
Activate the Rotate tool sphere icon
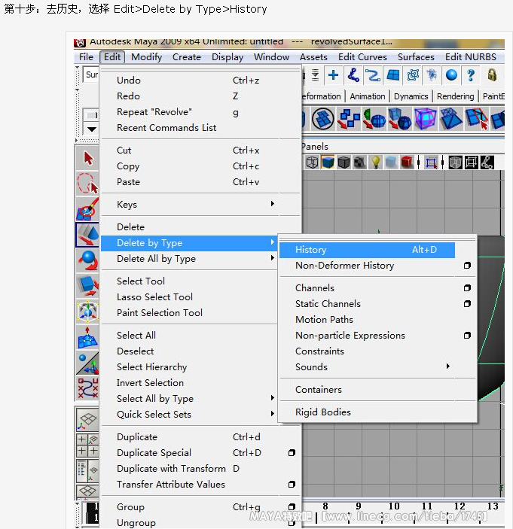point(87,260)
